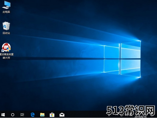Open Task View from the taskbar

pos(22,115)
